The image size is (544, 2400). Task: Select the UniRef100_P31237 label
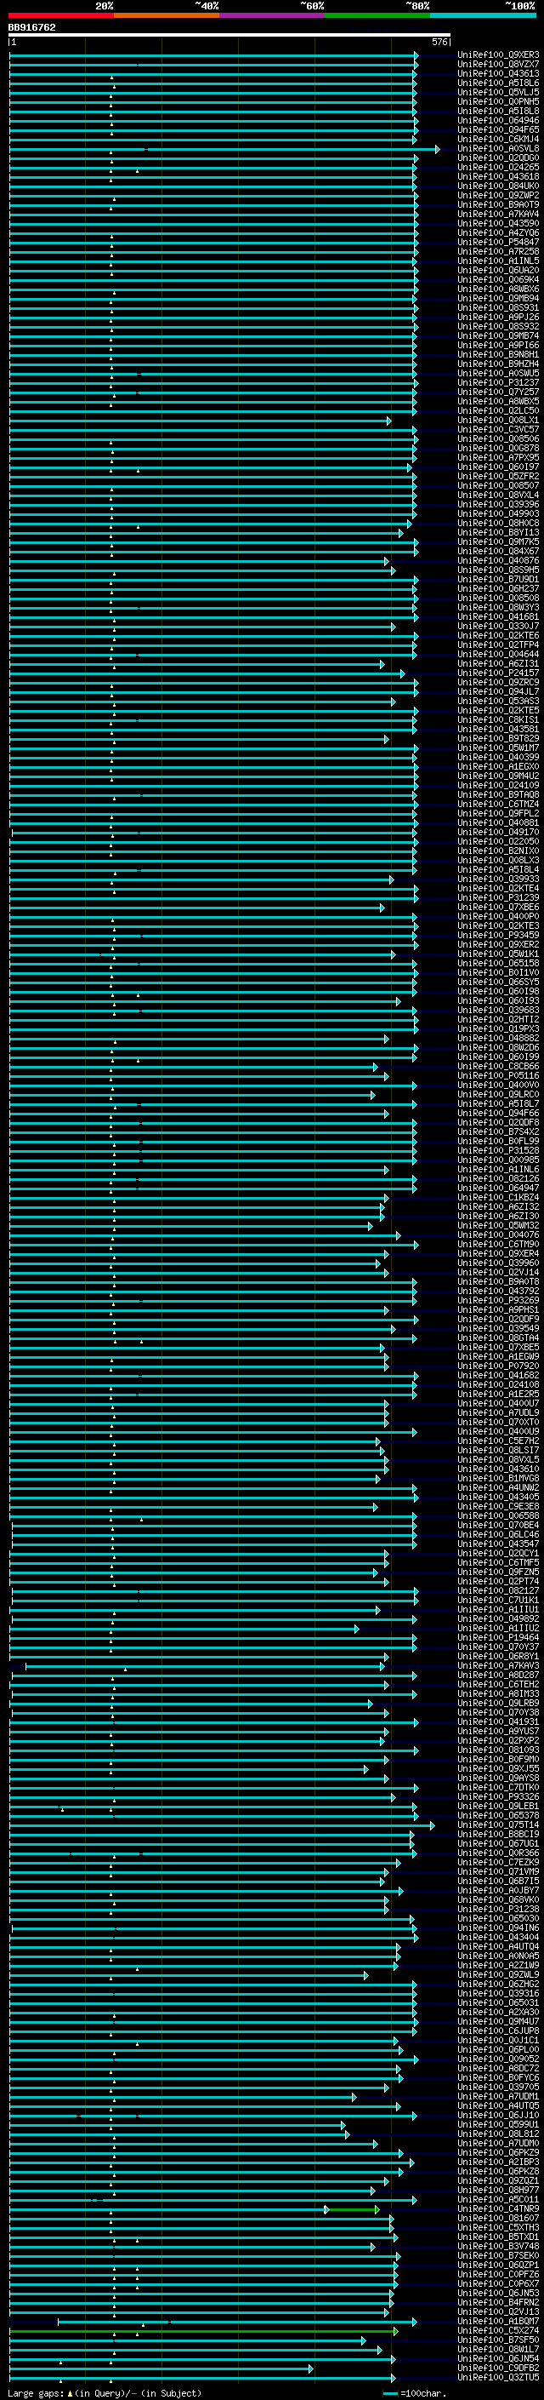click(x=498, y=383)
